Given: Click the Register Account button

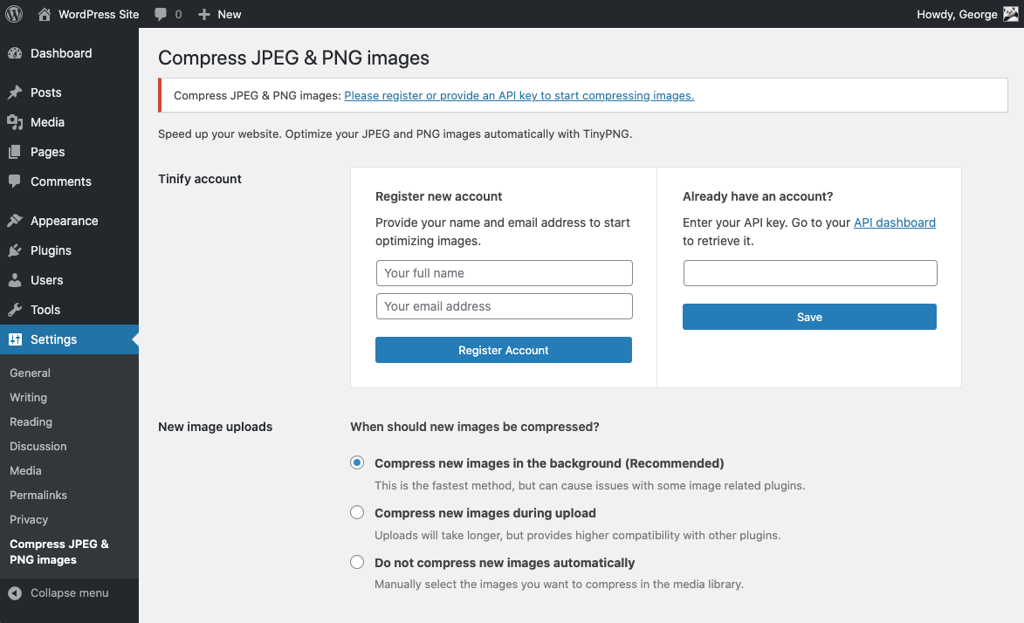Looking at the screenshot, I should click(504, 350).
